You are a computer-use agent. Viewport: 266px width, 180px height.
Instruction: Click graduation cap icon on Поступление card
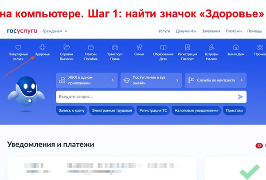(126, 80)
